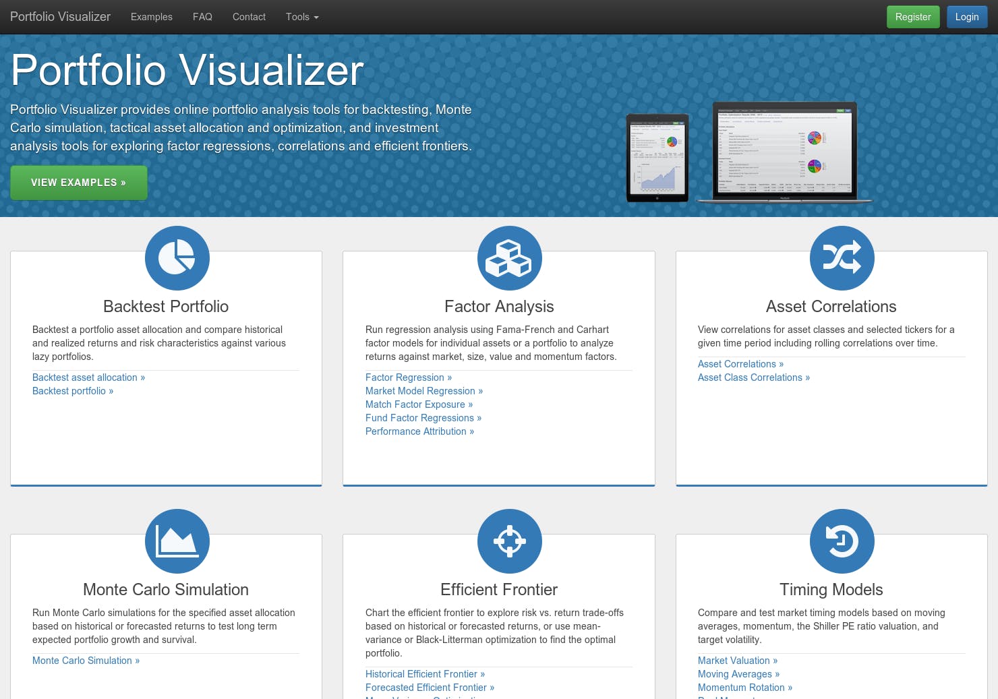This screenshot has width=998, height=699.
Task: Open the Tools dropdown menu
Action: 302,17
